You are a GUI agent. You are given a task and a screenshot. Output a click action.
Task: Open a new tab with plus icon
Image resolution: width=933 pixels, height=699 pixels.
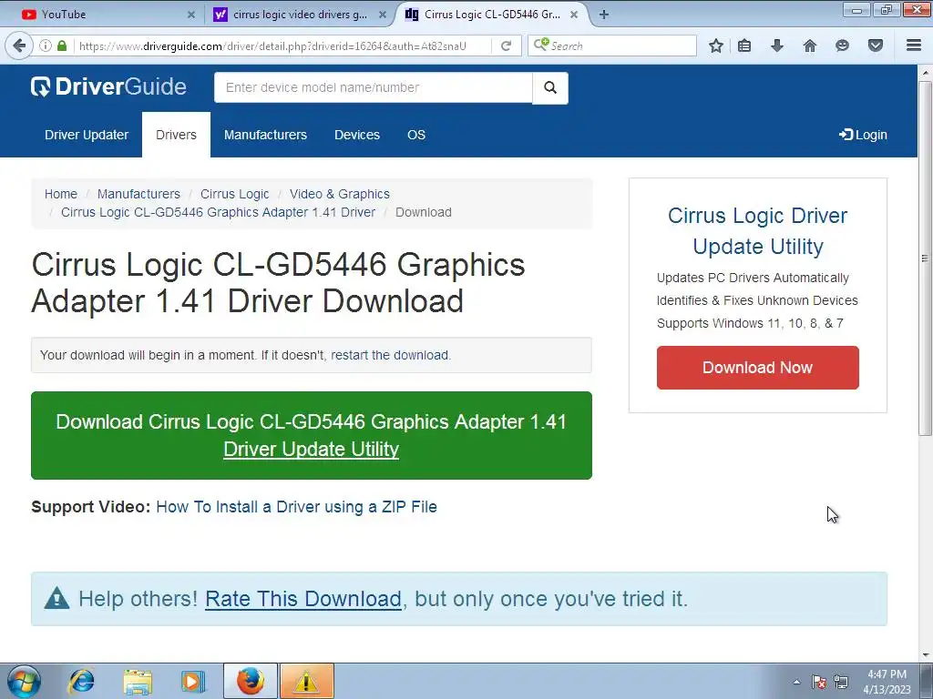click(604, 15)
